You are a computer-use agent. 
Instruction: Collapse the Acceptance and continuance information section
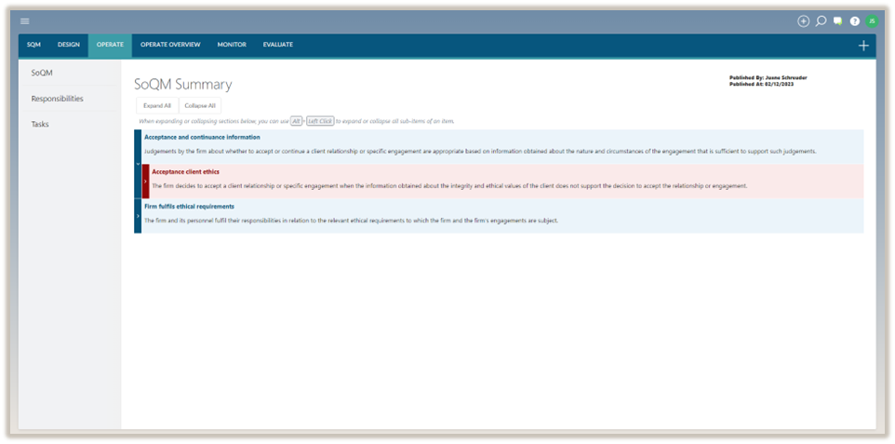click(138, 163)
